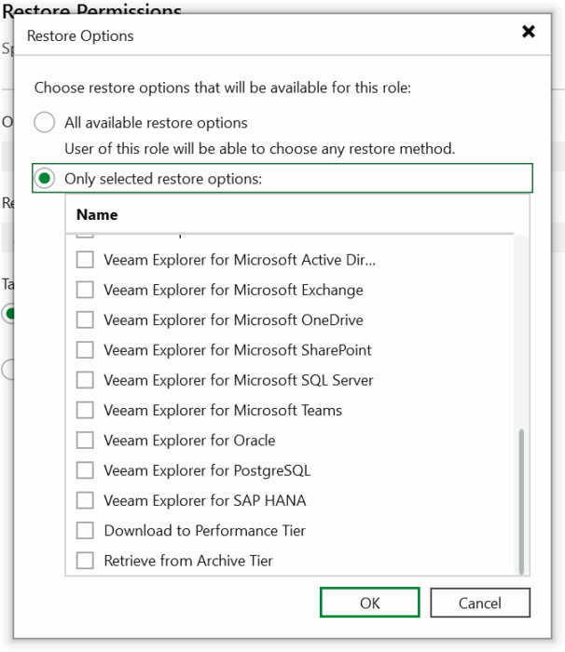Screen dimensions: 565x652
Task: Tick Retrieve from Archive Tier checkbox
Action: 85,561
